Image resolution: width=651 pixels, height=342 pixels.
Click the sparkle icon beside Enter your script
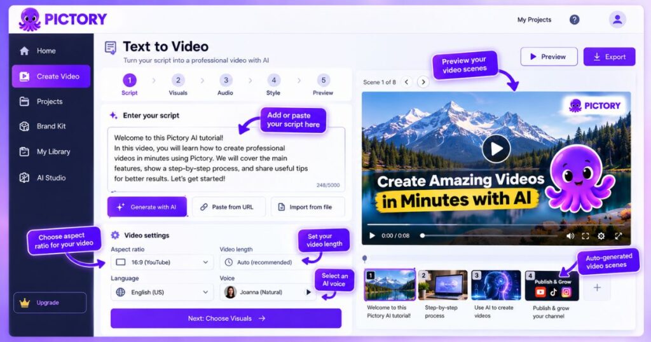coord(113,116)
